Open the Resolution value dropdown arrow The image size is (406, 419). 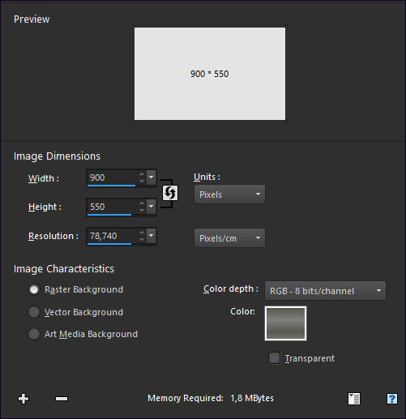click(152, 236)
